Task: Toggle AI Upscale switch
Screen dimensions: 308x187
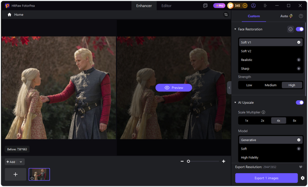Action: [x=300, y=103]
